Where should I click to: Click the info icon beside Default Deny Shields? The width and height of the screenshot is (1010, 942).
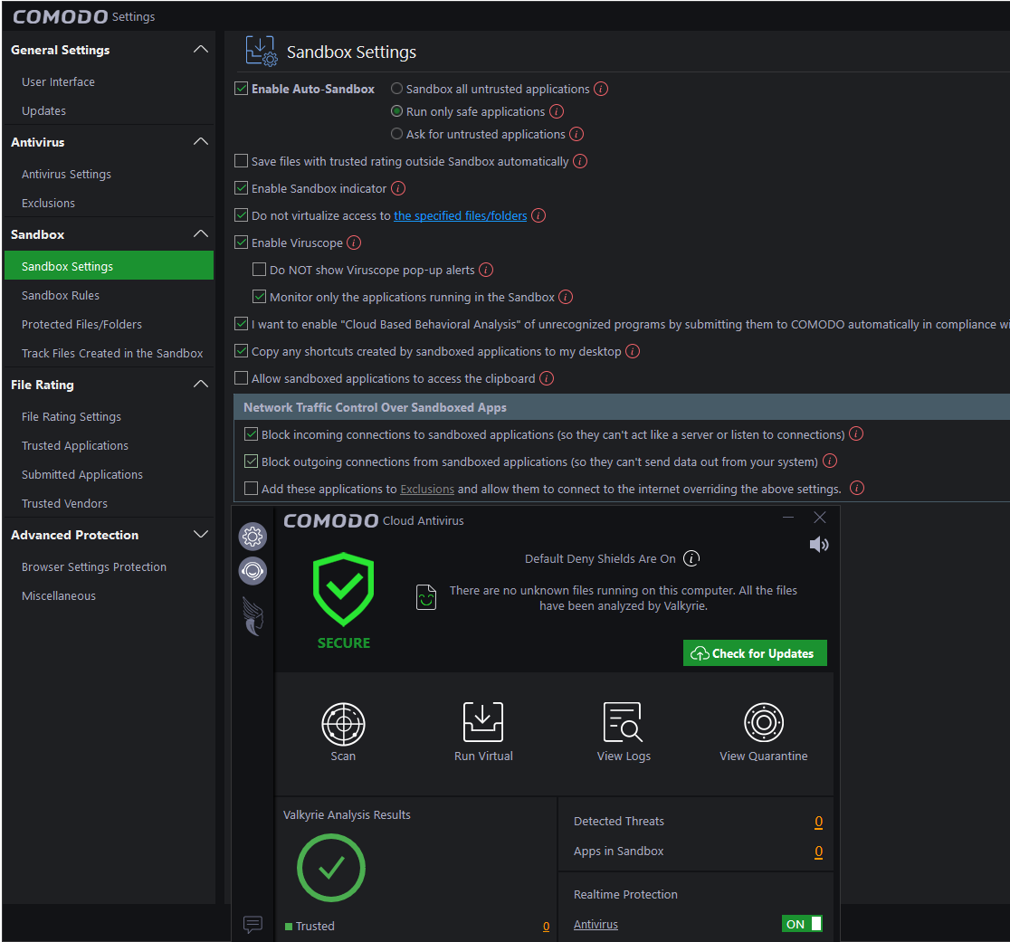pyautogui.click(x=691, y=558)
